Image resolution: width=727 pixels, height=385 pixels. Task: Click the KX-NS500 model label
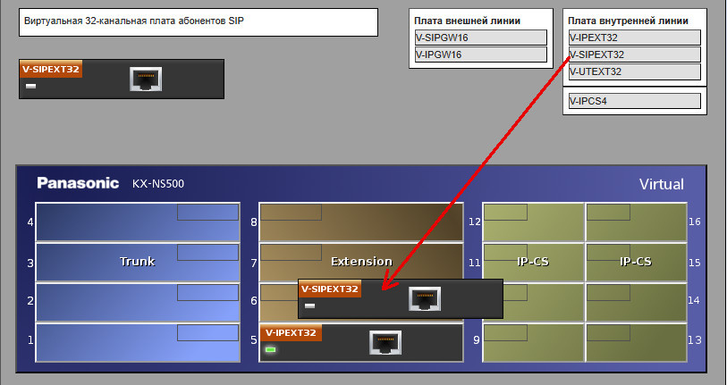coord(158,184)
